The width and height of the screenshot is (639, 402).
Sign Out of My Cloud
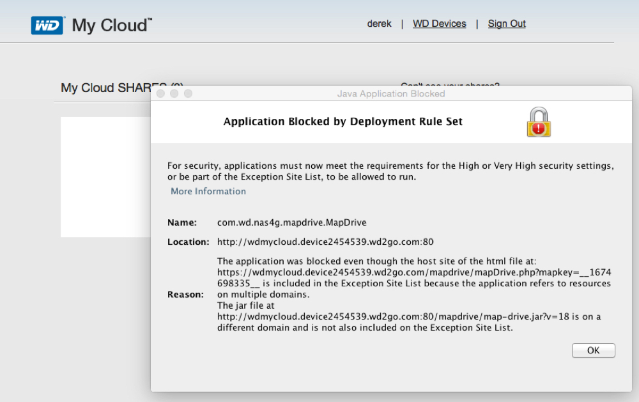click(507, 24)
